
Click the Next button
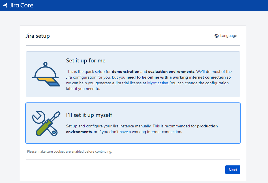coord(233,170)
